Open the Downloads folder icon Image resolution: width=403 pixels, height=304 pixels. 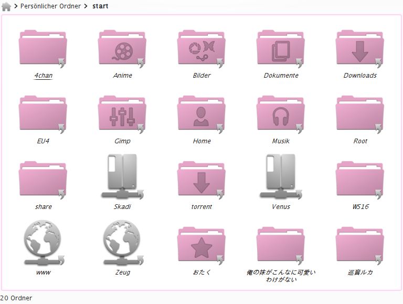[360, 48]
